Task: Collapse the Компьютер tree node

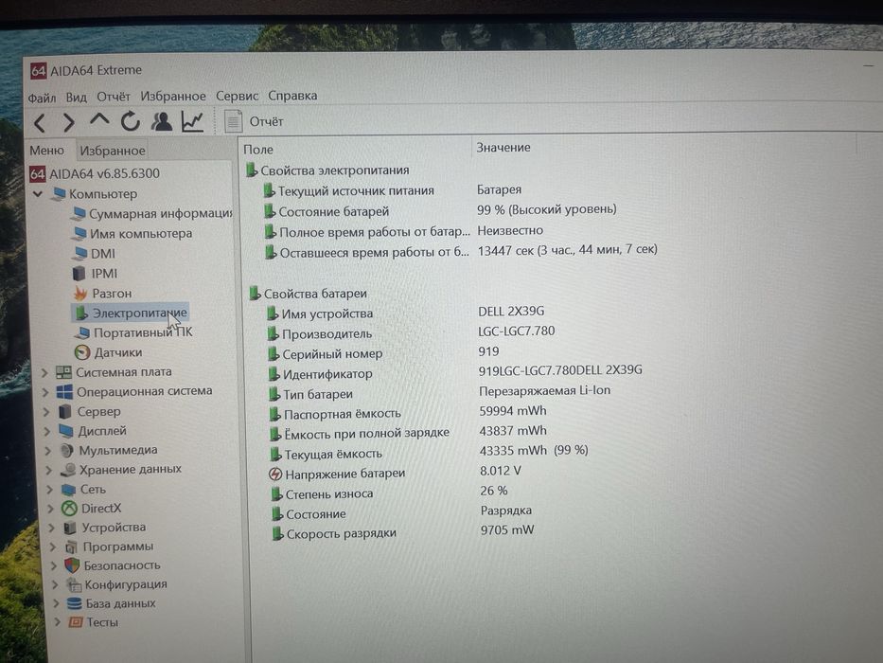Action: 38,194
